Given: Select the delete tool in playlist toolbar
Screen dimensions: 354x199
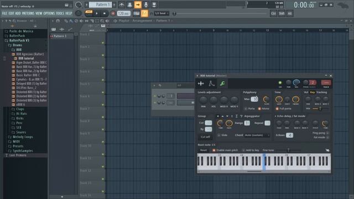Looking at the screenshot, I should pyautogui.click(x=76, y=21).
